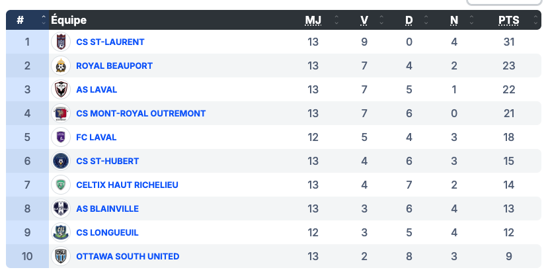Click the Celtix Haut Richelieu logo
The image size is (548, 278).
[x=61, y=185]
